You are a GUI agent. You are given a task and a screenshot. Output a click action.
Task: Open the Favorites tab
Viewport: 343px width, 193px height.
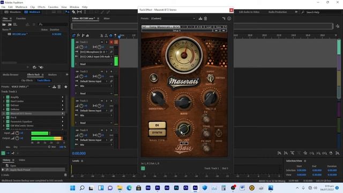(x=21, y=19)
